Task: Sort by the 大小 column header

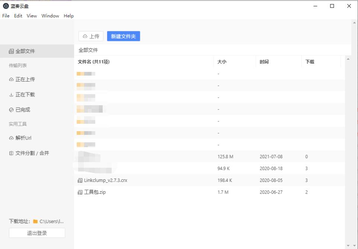Action: (x=222, y=62)
